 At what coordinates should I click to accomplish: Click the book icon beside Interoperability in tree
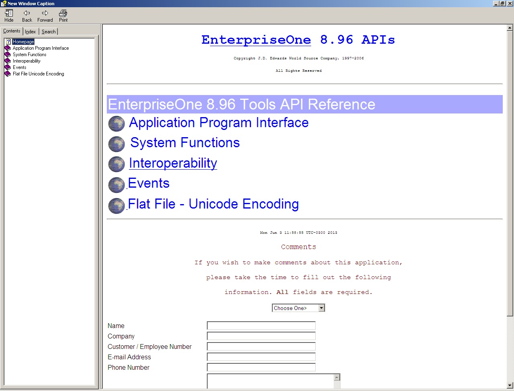pyautogui.click(x=7, y=61)
